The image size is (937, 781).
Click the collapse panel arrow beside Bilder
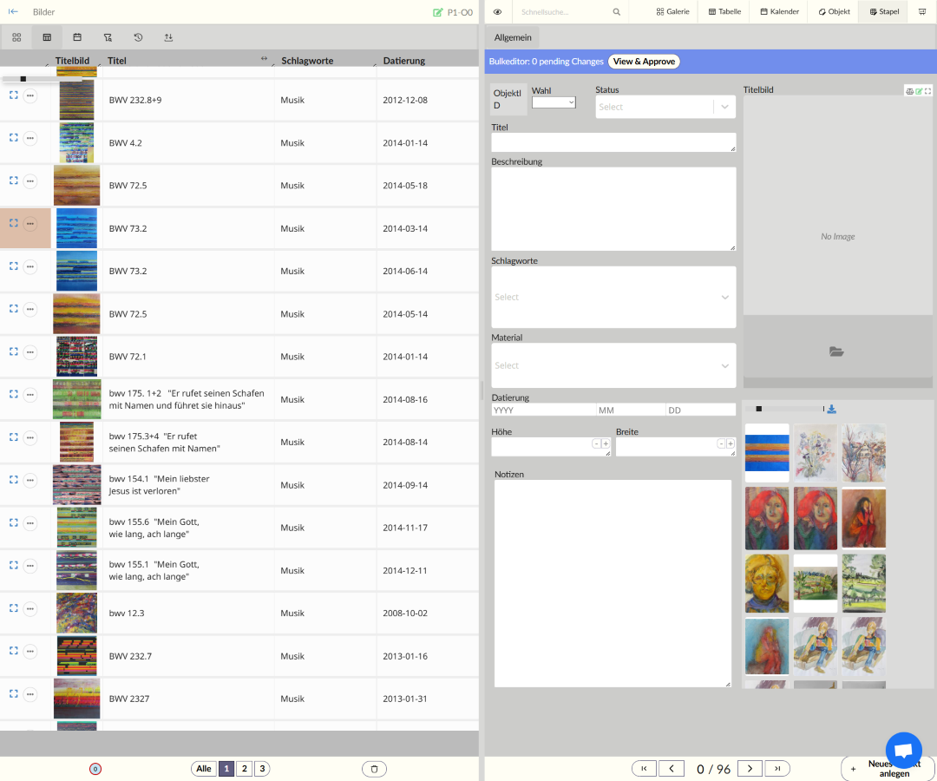[x=13, y=12]
